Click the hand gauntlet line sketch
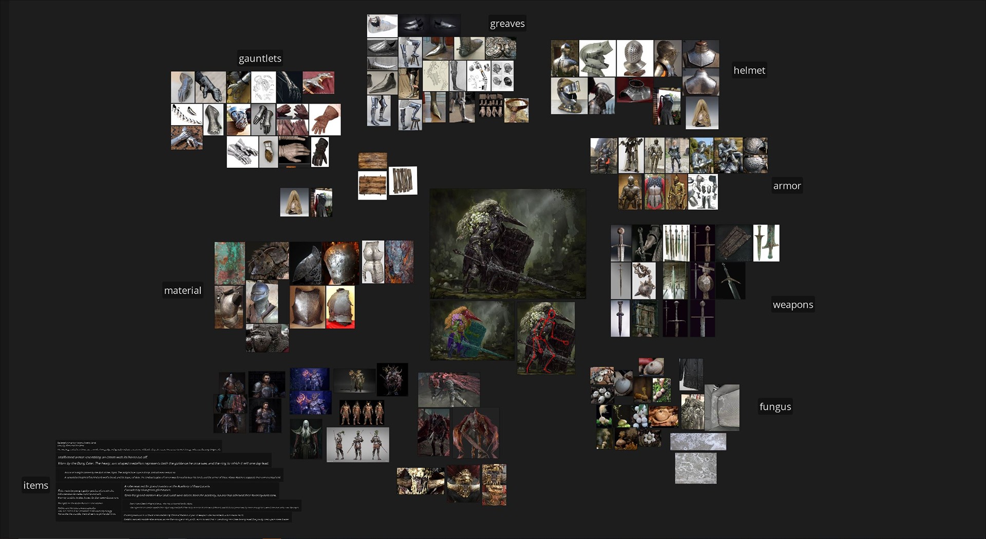The image size is (986, 539). click(x=263, y=87)
